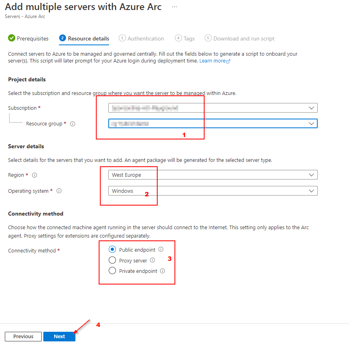349x345 pixels.
Task: Choose the Proxy server connectivity method
Action: (112, 260)
